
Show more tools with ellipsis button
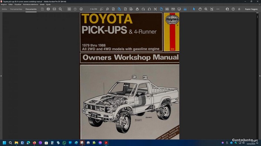(218, 9)
